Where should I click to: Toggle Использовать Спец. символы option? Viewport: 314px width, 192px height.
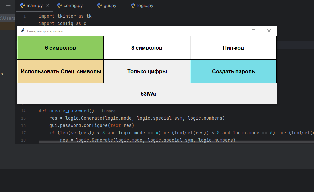tap(60, 71)
